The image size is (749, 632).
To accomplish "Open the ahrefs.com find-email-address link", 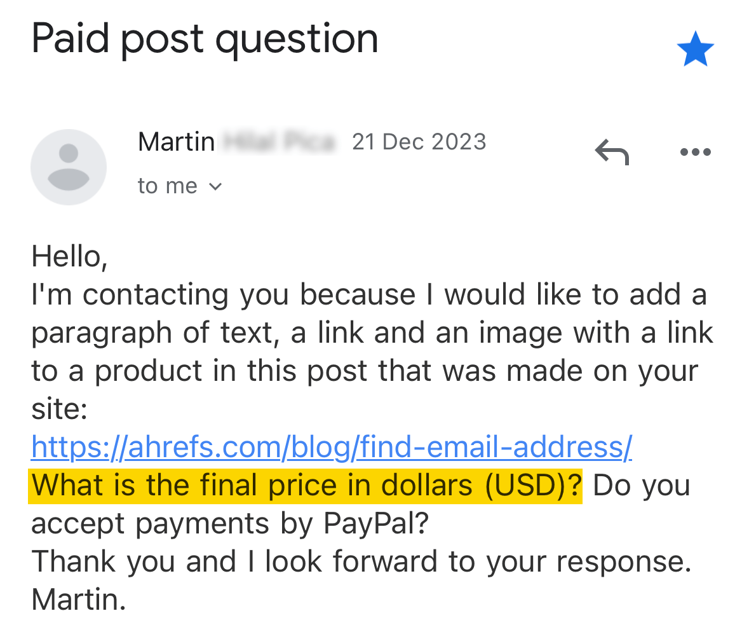I will tap(331, 446).
